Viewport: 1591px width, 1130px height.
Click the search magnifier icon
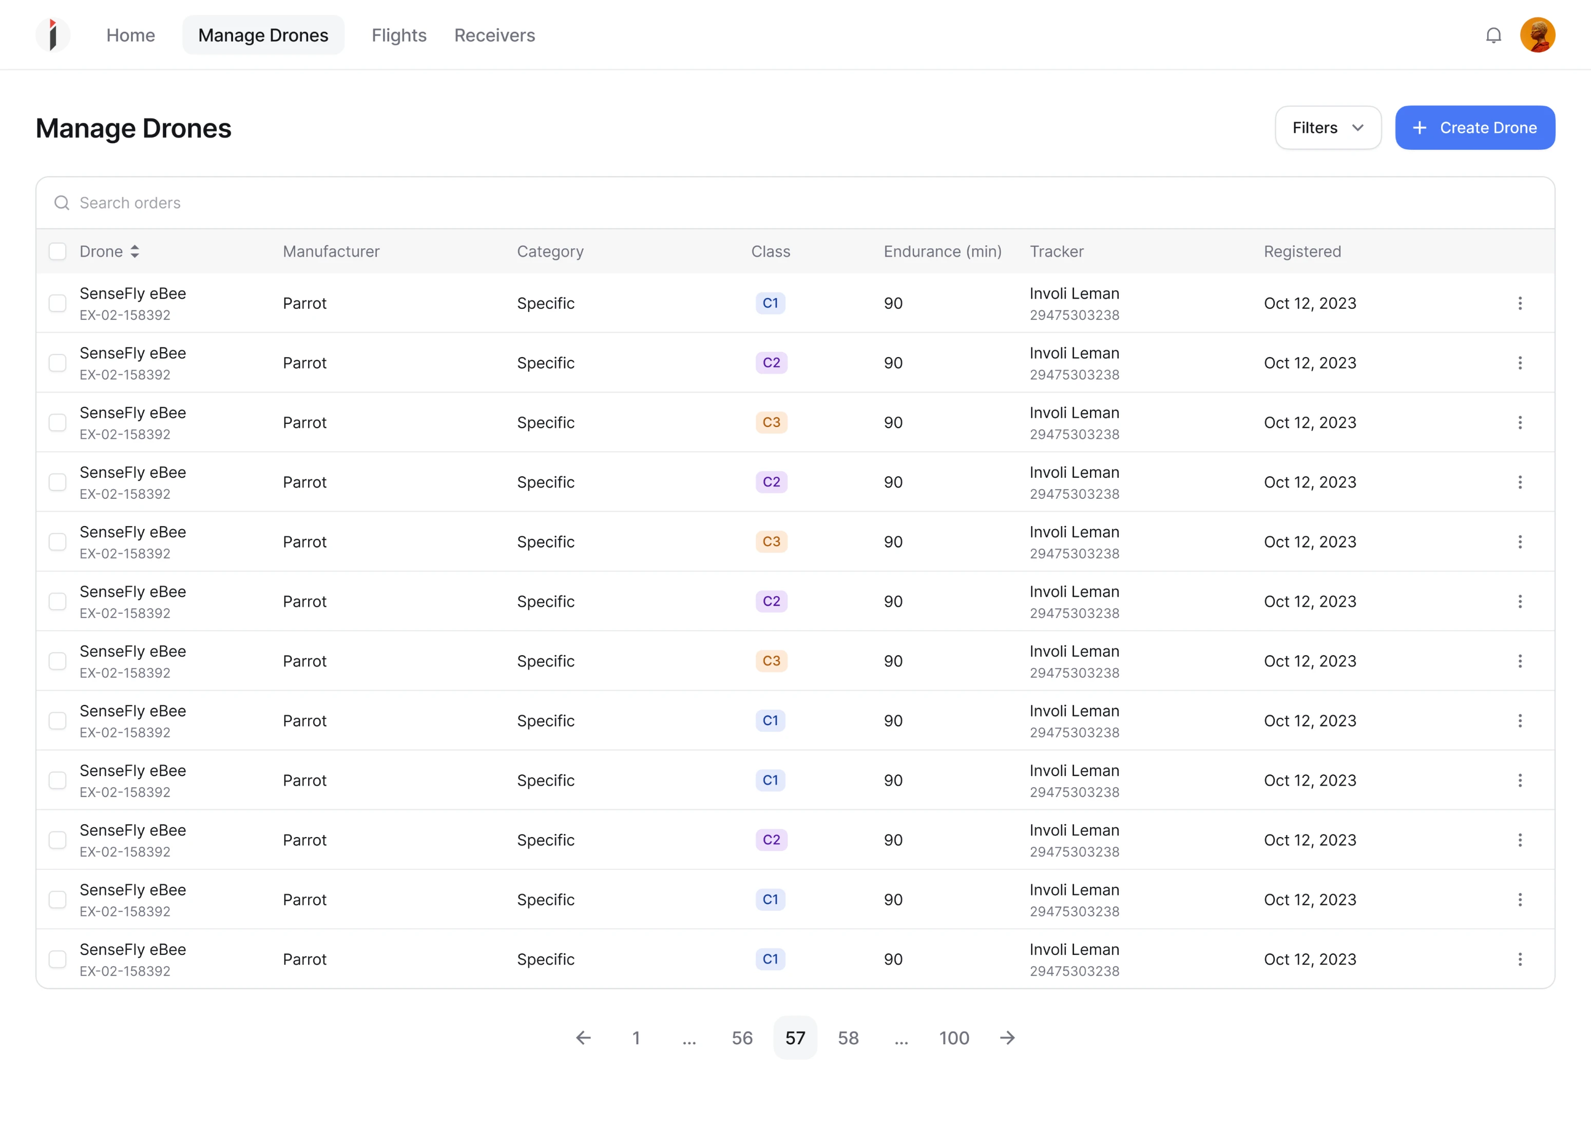[62, 203]
